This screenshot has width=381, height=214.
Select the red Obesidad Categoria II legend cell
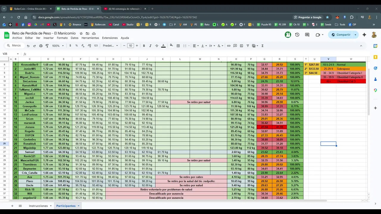[x=351, y=77]
